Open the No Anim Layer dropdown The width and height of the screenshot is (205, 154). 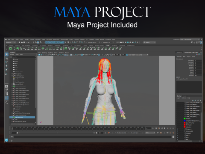(x=135, y=133)
